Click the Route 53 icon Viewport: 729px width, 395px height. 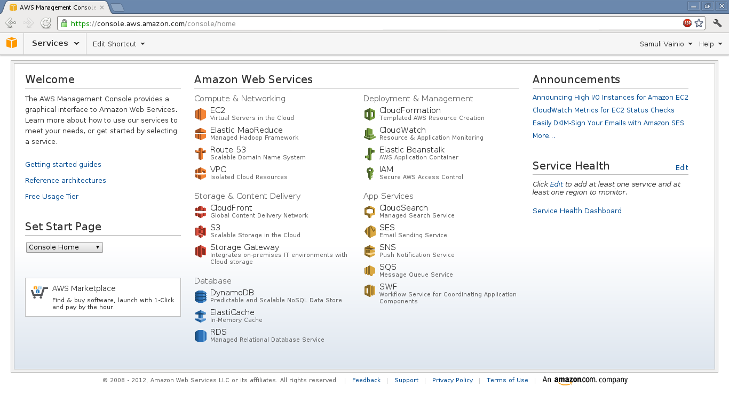201,154
